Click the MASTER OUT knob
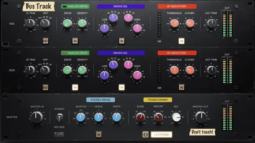 (x=201, y=117)
